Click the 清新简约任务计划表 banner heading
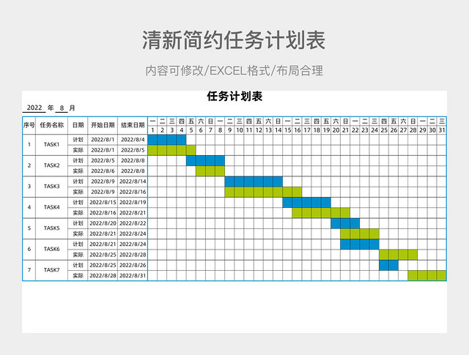The width and height of the screenshot is (469, 355). (x=234, y=40)
